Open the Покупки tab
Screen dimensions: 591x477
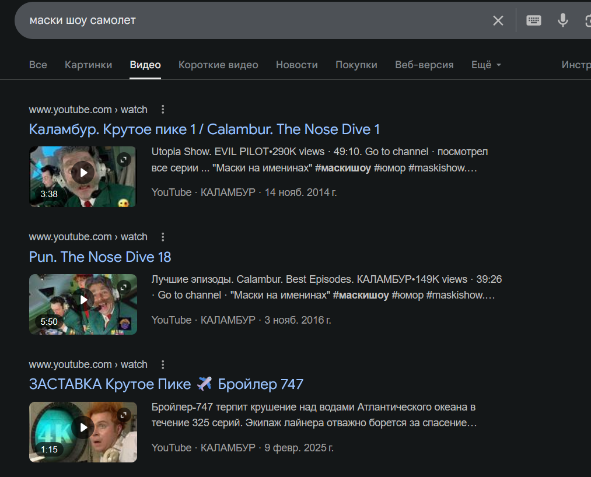356,65
